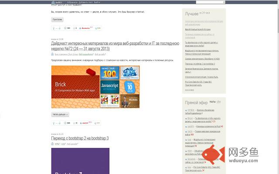Viewport: 279px width, 174px height.
Task: Open 'Модульного тестирования недостаточно' link in Лучшее
Action: pos(202,52)
